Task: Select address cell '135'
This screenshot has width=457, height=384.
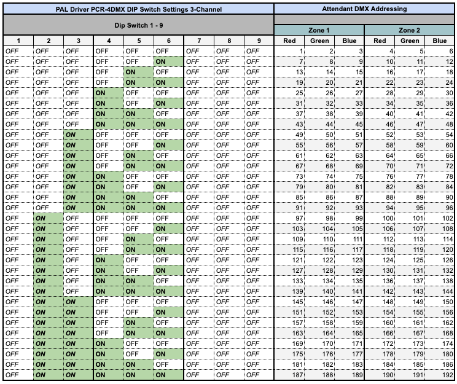Action: pos(350,281)
